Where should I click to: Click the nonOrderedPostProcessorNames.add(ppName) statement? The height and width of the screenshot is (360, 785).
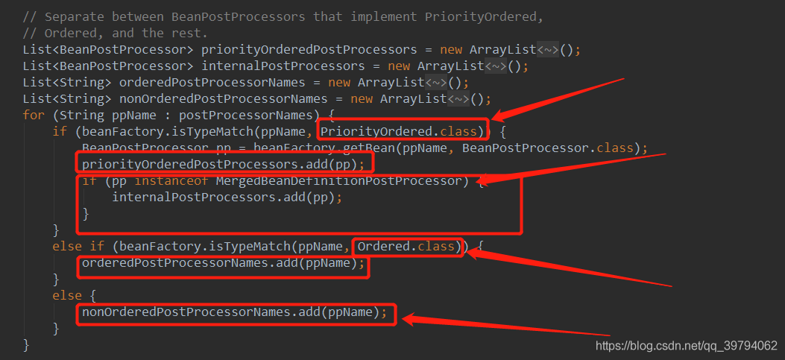[235, 312]
